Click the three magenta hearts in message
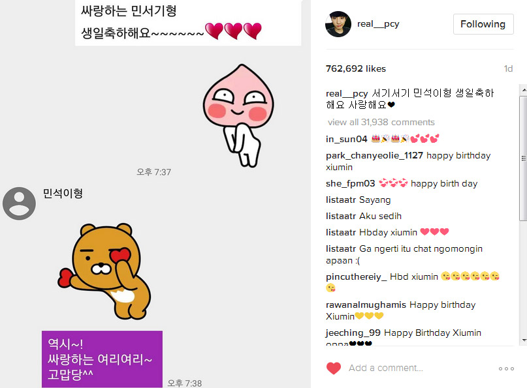The width and height of the screenshot is (527, 388). tap(233, 31)
